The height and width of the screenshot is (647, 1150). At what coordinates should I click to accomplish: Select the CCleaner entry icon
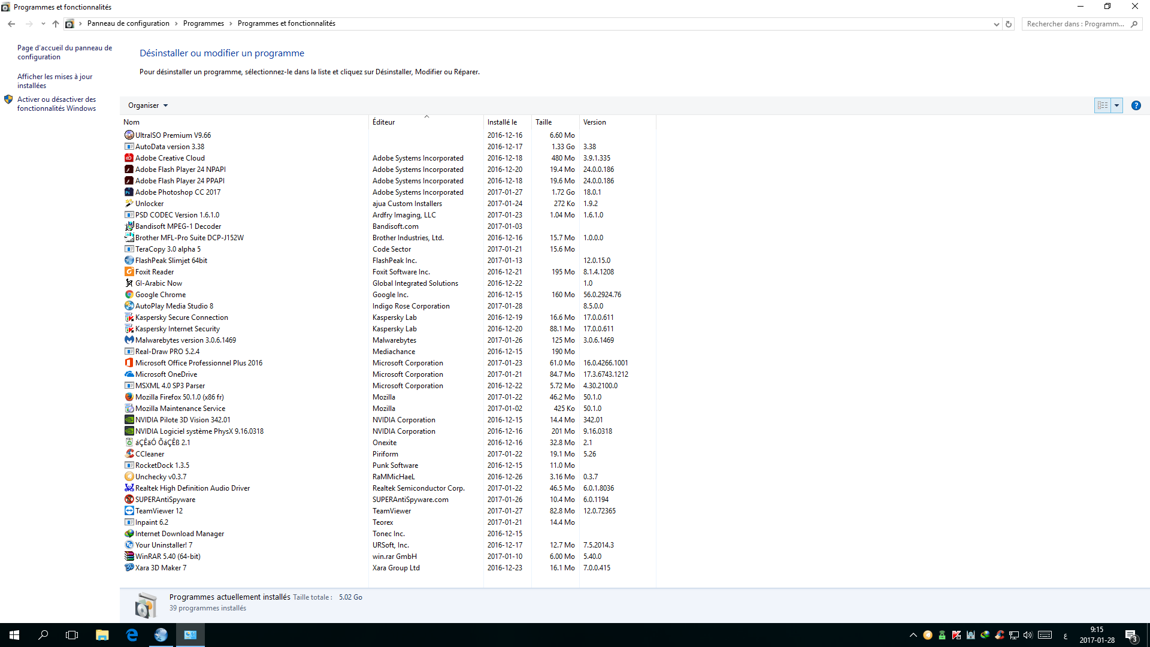click(x=129, y=454)
